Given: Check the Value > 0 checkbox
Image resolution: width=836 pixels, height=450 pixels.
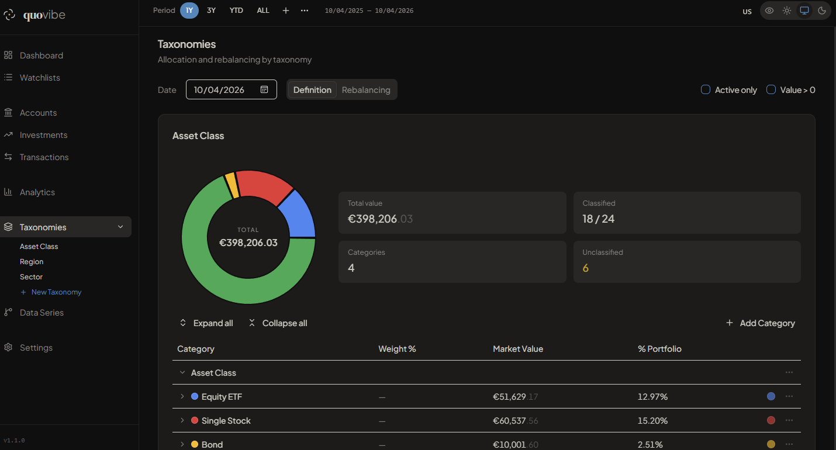Looking at the screenshot, I should point(771,89).
